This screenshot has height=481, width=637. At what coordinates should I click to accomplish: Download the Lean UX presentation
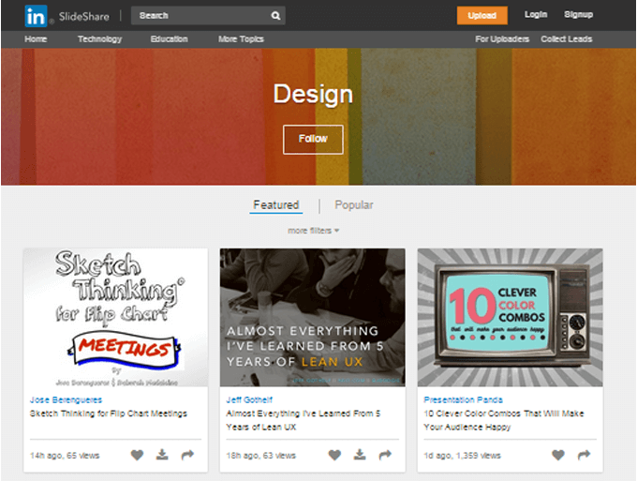click(360, 455)
